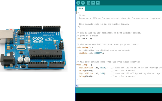The width and height of the screenshot is (162, 101).
Task: Click the first 'delay(1000);' statement
Action: [86, 71]
